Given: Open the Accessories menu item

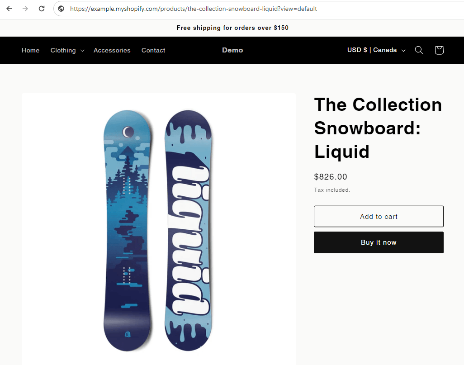Looking at the screenshot, I should pyautogui.click(x=112, y=50).
